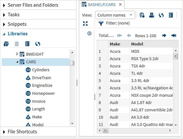Maximize the table view with expand icon
183x139 pixels.
[85, 23]
